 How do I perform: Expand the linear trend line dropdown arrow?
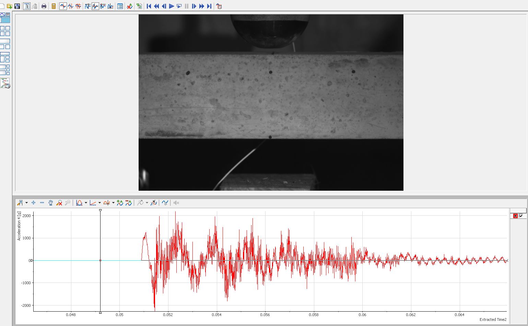click(x=99, y=203)
